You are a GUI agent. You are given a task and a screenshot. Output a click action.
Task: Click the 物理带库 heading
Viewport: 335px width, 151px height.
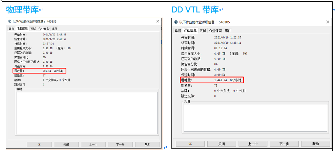click(22, 9)
